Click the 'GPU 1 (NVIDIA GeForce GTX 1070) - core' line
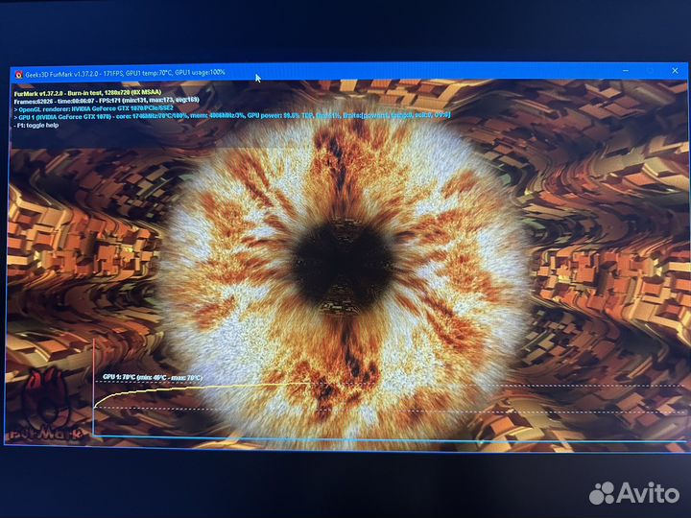 (232, 116)
